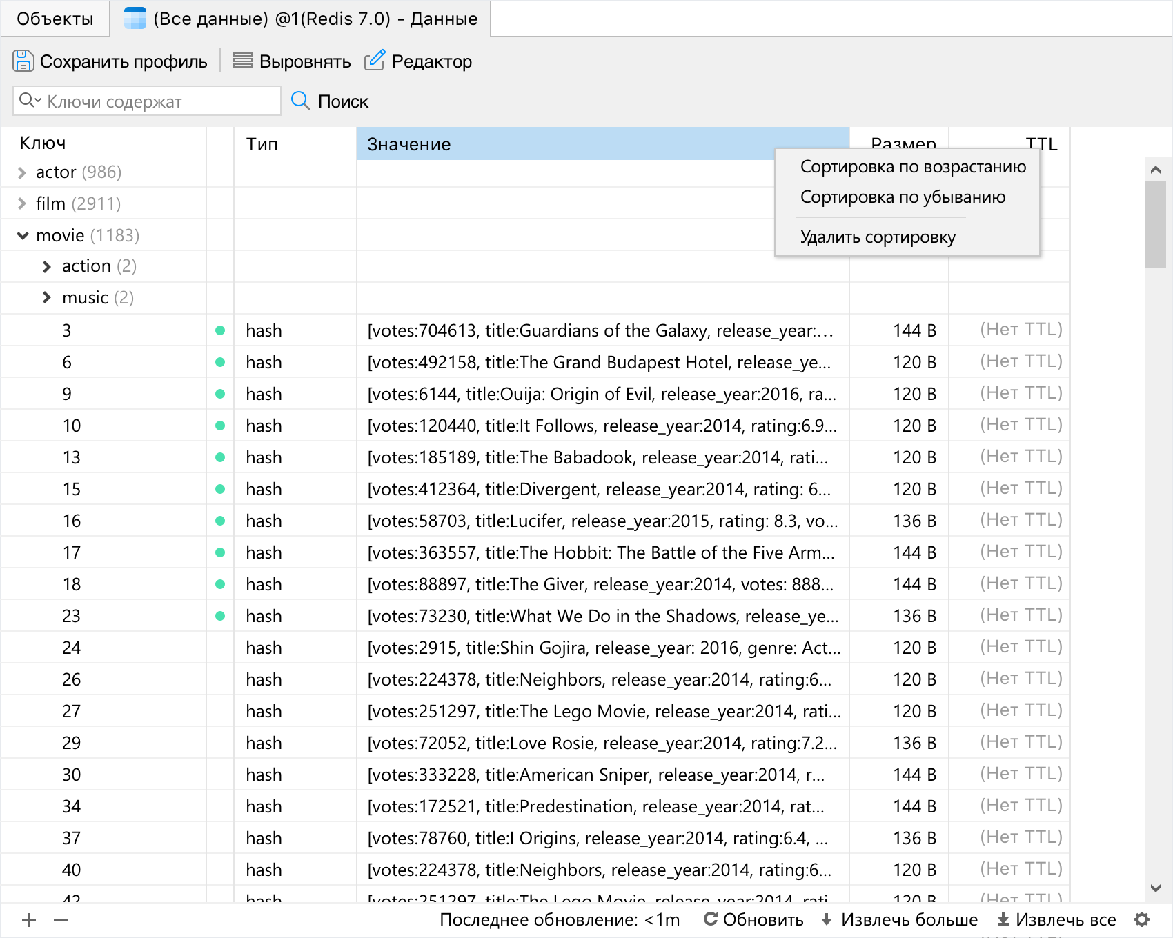
Task: Select key 26 row
Action: click(535, 679)
